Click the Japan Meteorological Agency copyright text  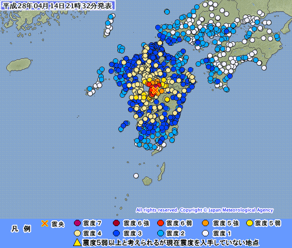tap(204, 210)
